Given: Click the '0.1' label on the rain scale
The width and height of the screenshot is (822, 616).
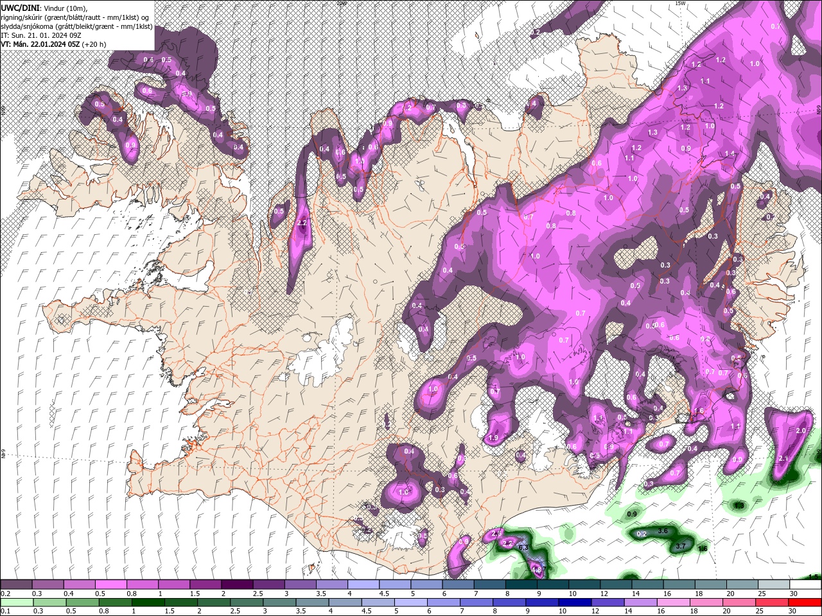Looking at the screenshot, I should (x=6, y=612).
